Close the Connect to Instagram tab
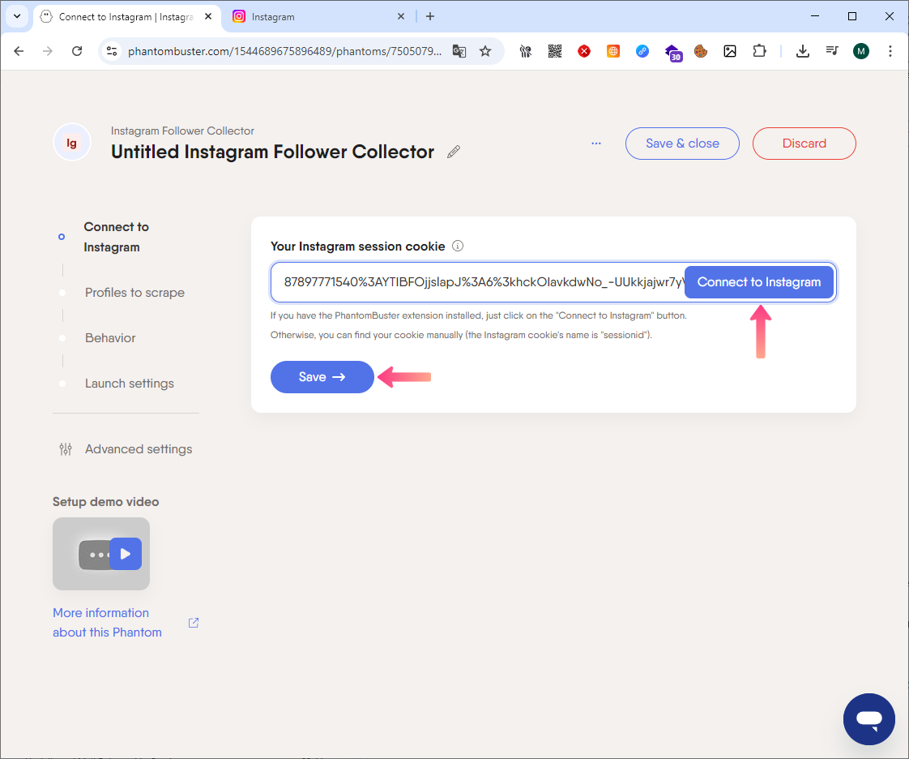Image resolution: width=909 pixels, height=759 pixels. [208, 17]
